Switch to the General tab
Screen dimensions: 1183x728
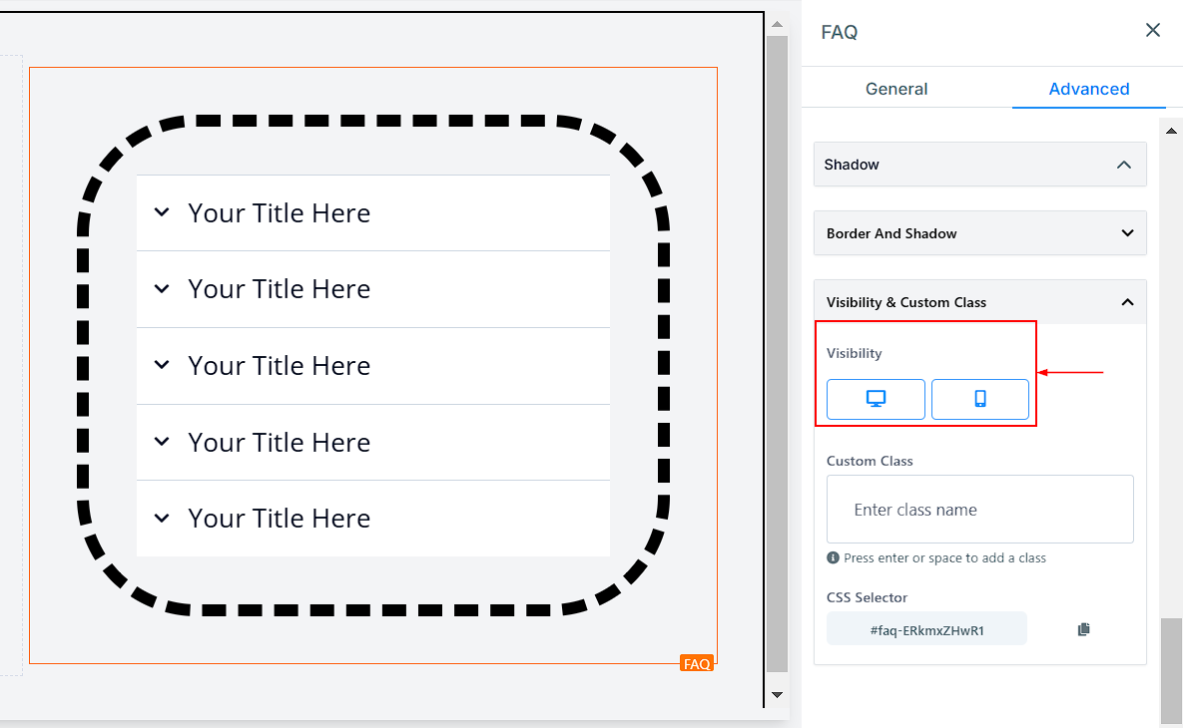point(896,89)
